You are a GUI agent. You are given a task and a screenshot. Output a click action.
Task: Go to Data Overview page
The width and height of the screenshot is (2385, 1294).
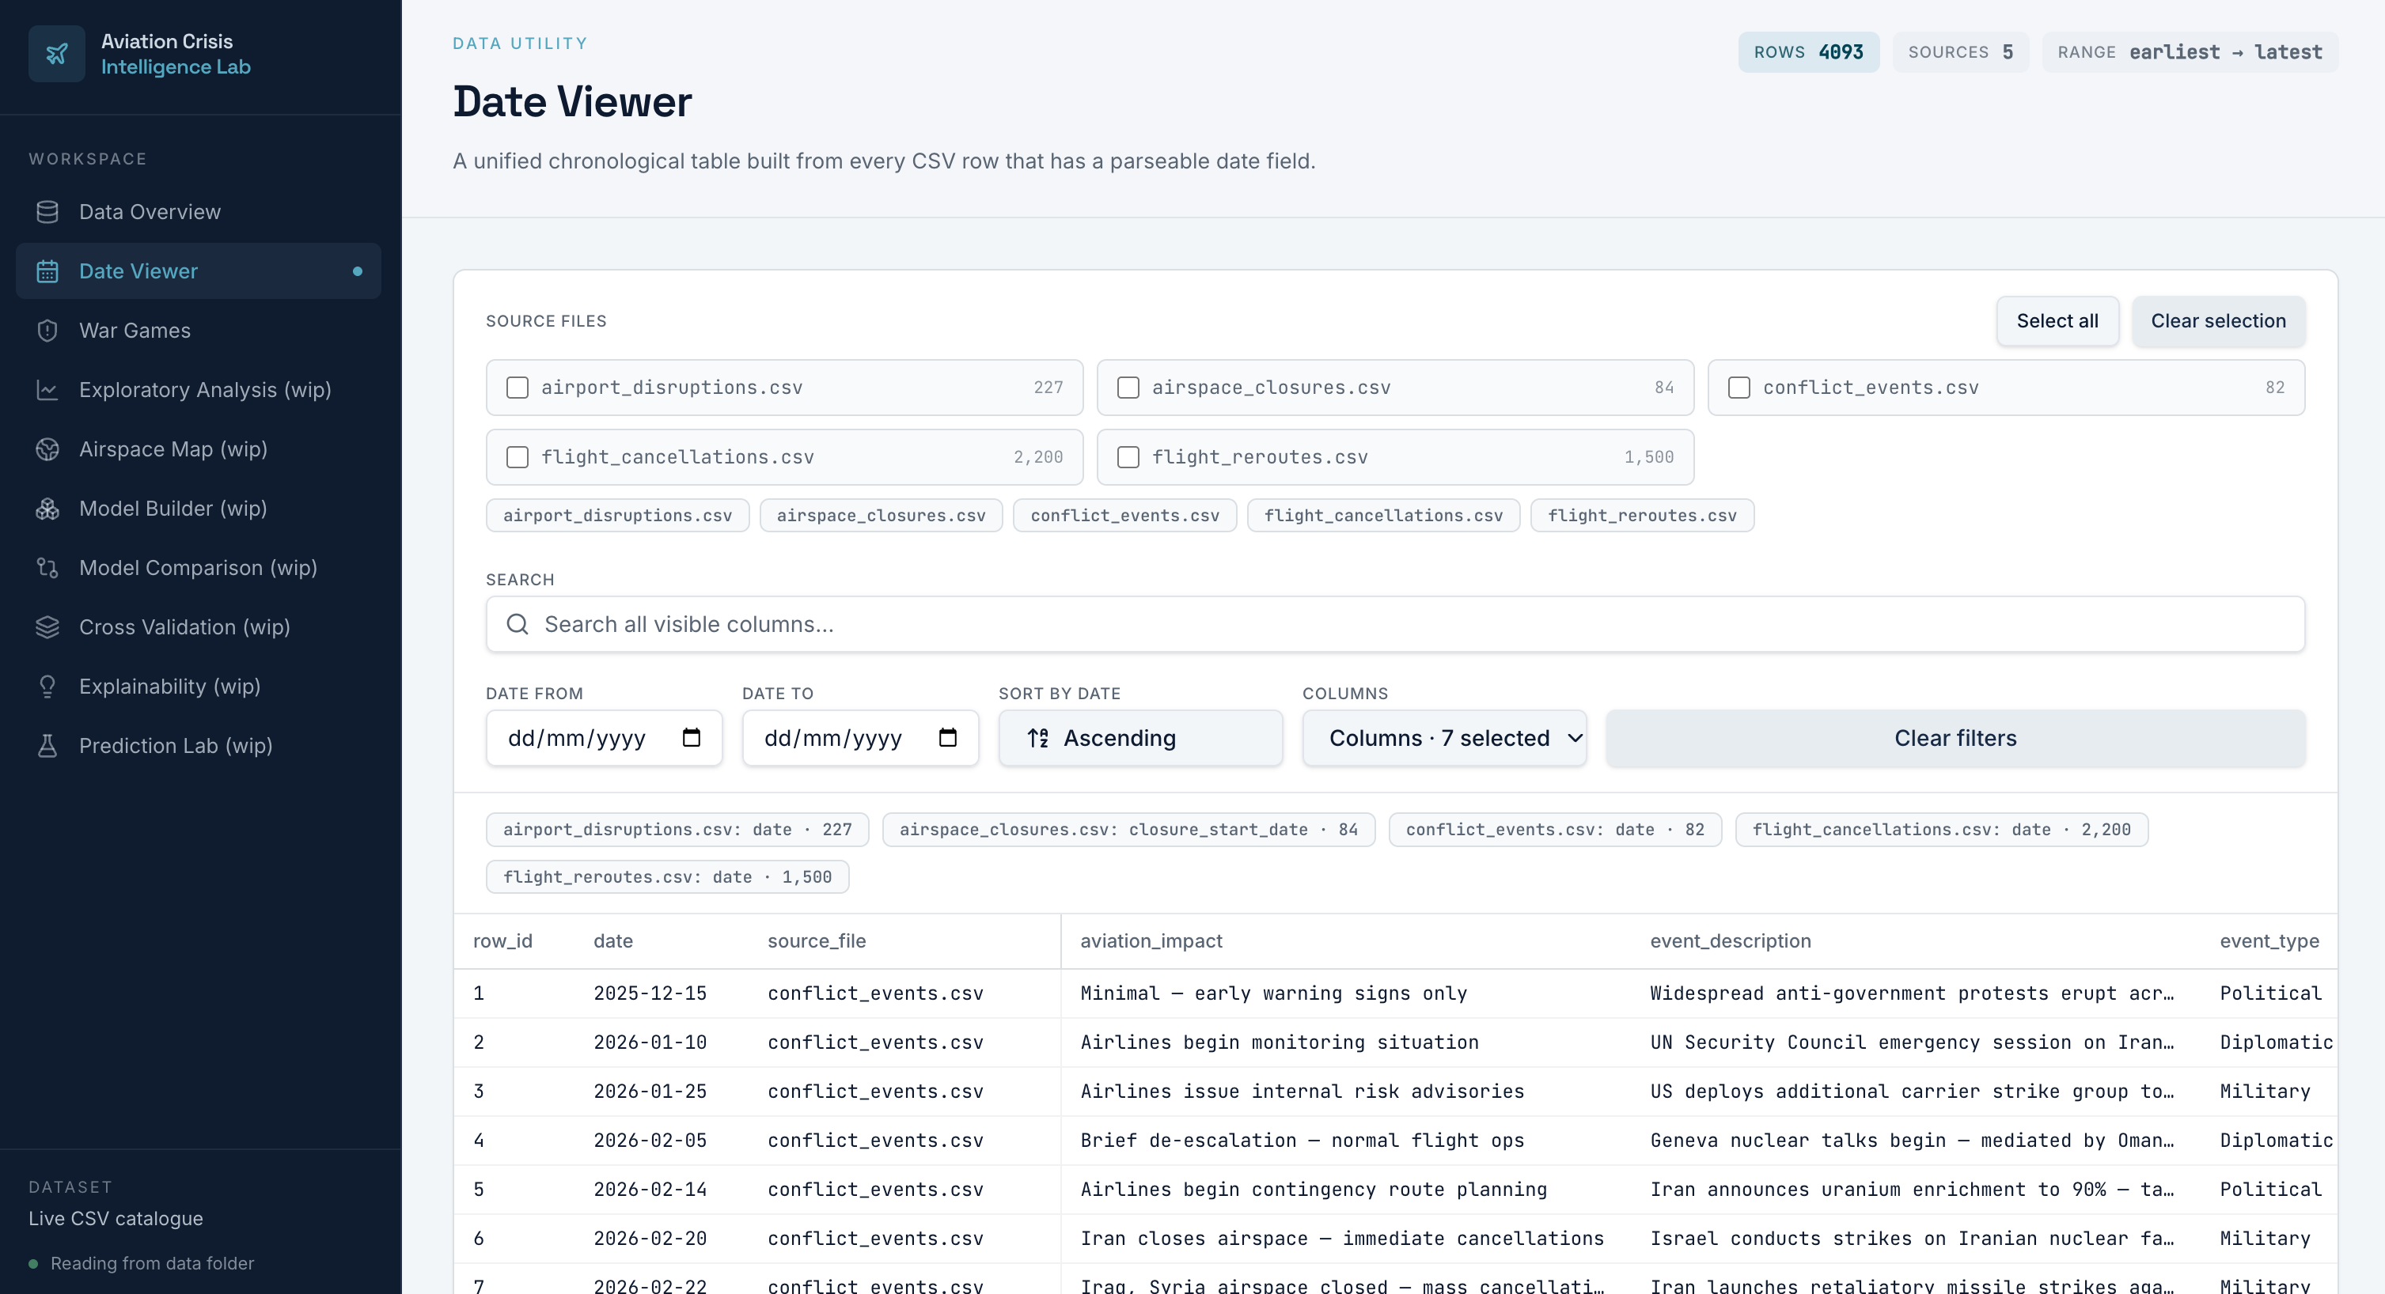[198, 212]
